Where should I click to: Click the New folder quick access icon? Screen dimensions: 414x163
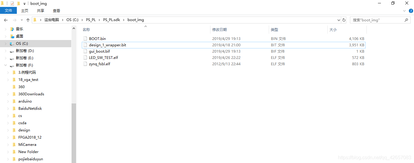pos(19,4)
